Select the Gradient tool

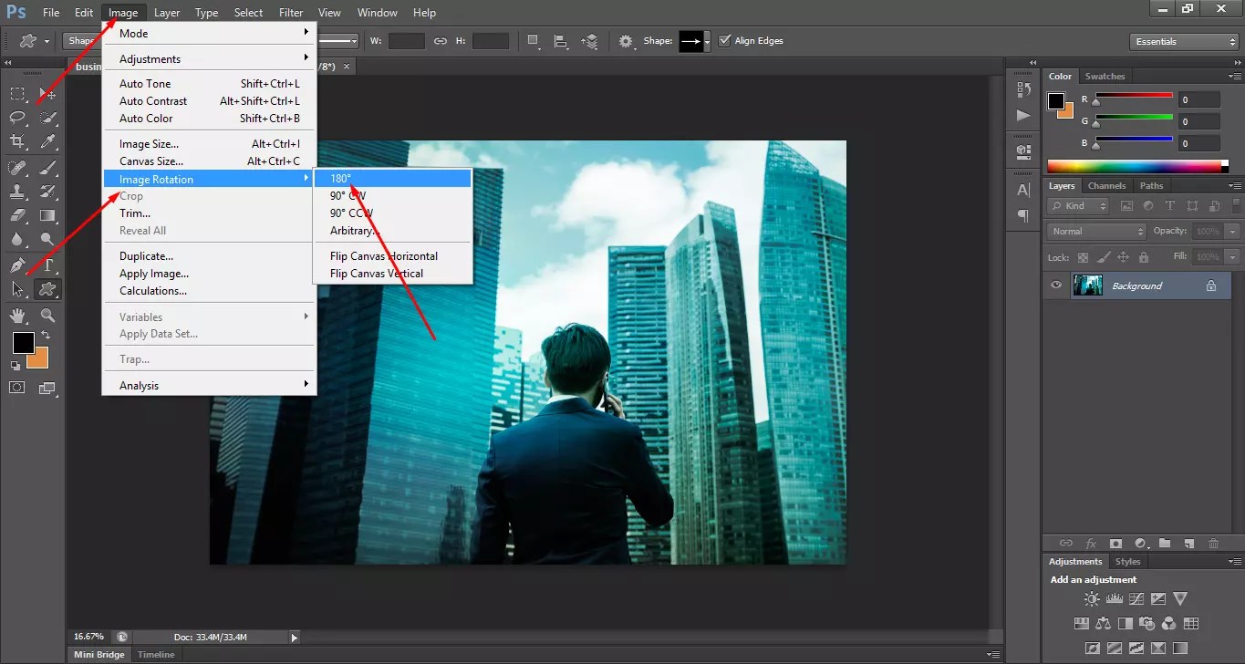(47, 214)
